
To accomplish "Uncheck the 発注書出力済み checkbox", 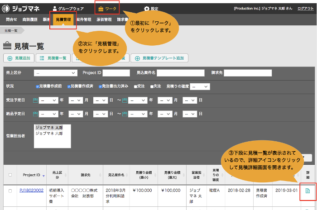I will pyautogui.click(x=100, y=87).
